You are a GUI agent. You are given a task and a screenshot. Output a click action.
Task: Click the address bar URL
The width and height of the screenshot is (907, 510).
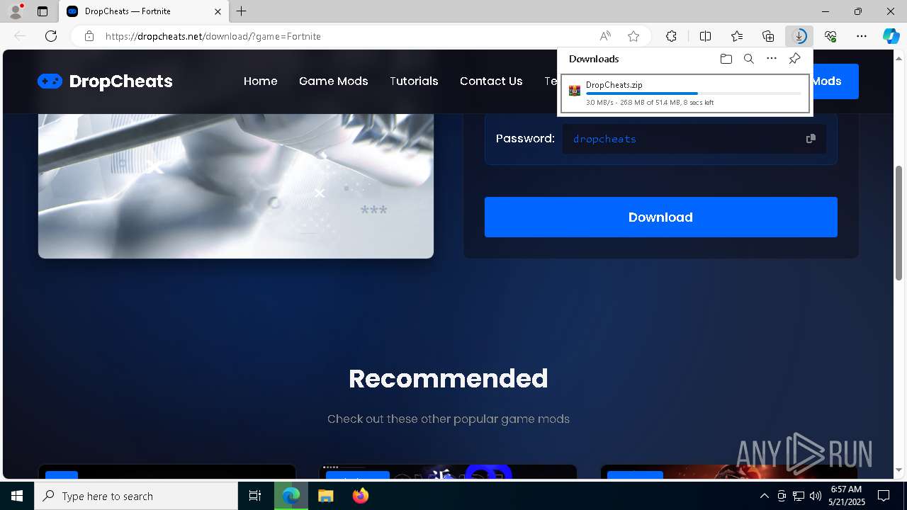213,36
